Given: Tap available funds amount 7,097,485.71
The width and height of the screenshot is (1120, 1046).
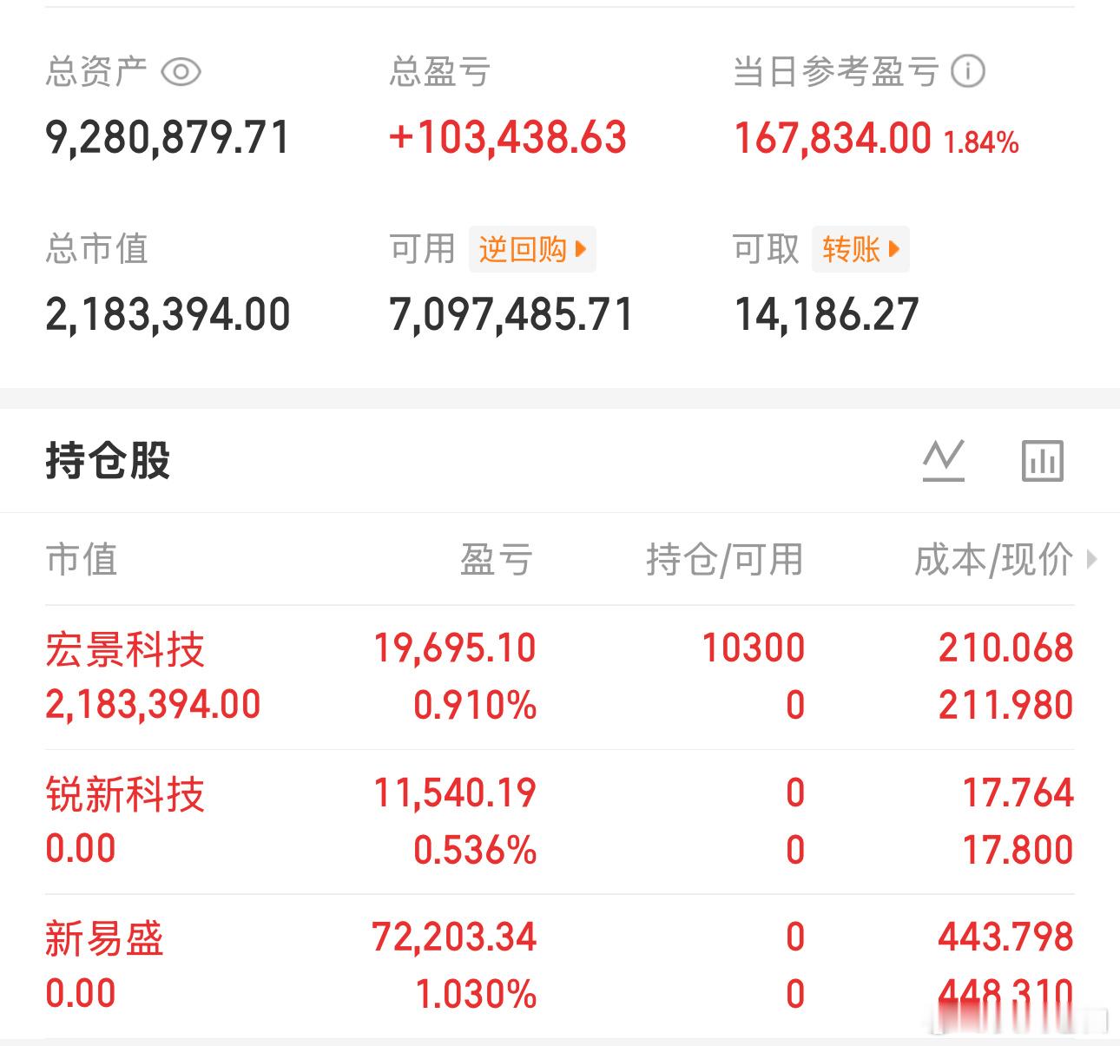Looking at the screenshot, I should pos(511,314).
